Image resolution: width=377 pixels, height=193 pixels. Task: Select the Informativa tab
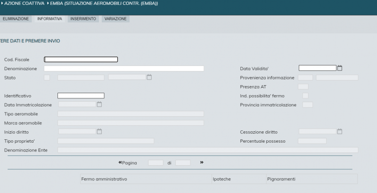[50, 19]
